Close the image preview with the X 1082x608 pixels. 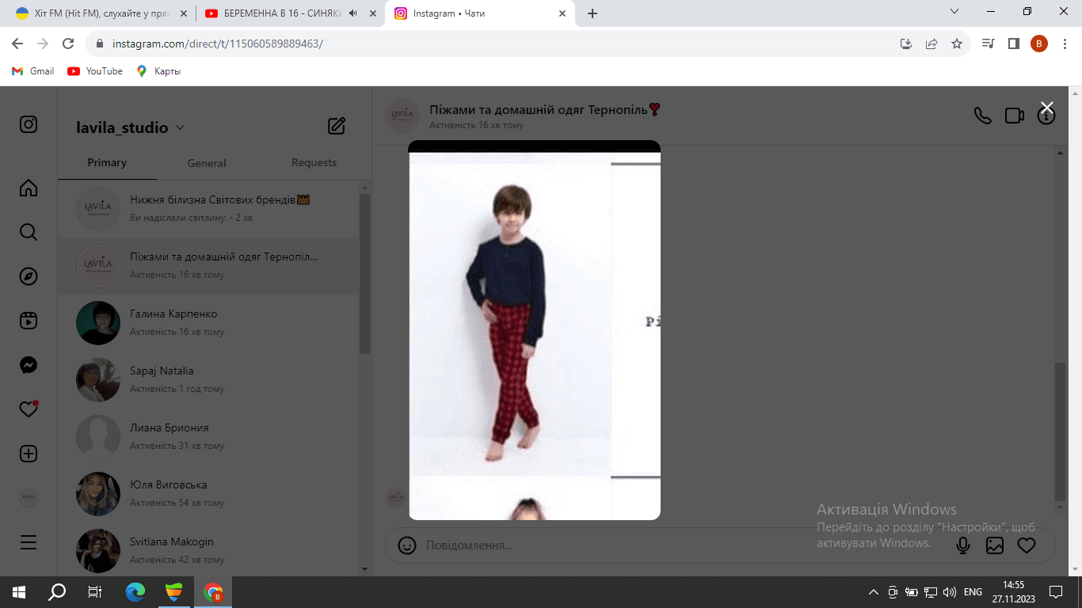(x=1047, y=108)
